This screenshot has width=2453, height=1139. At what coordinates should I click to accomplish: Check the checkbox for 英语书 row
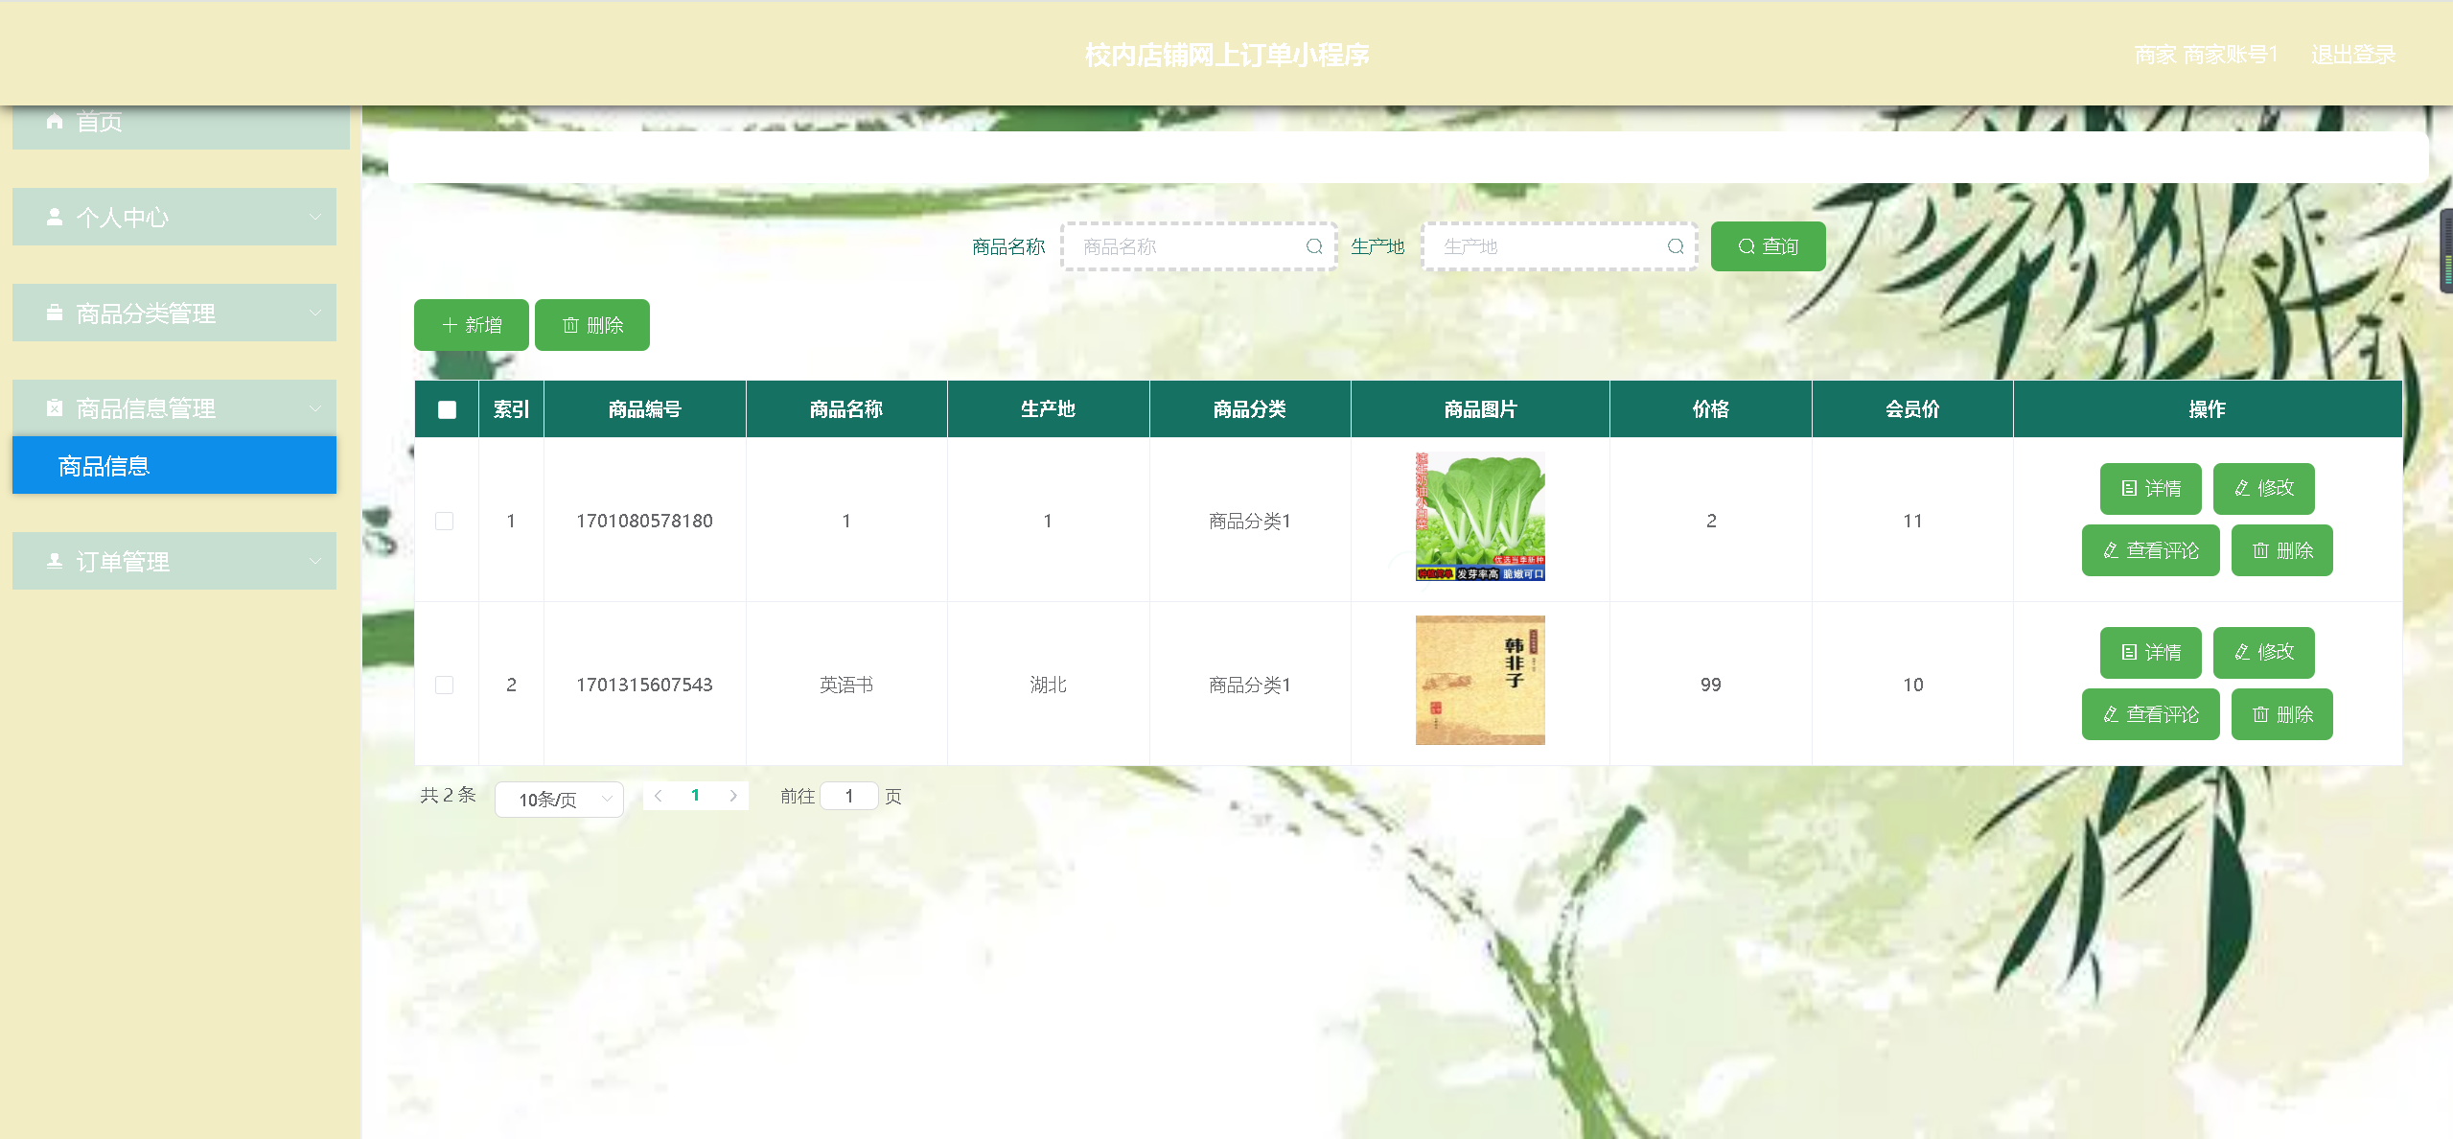click(x=445, y=685)
